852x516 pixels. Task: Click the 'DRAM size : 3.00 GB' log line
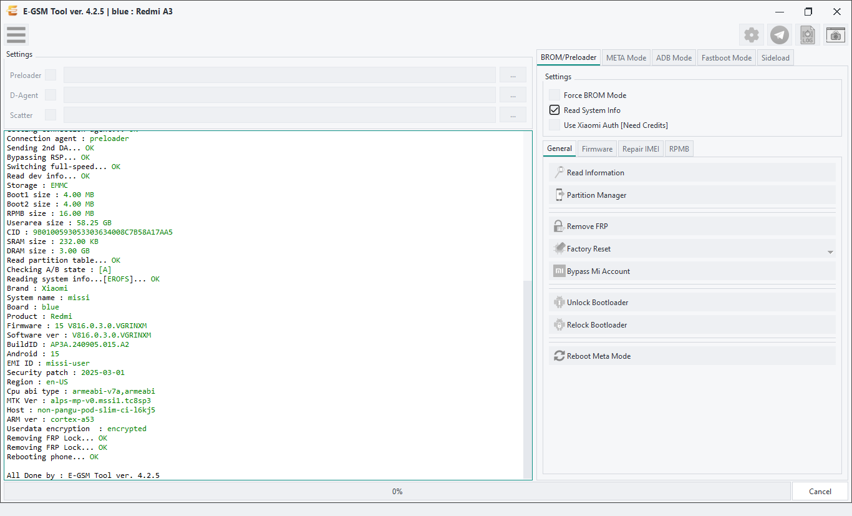click(48, 251)
